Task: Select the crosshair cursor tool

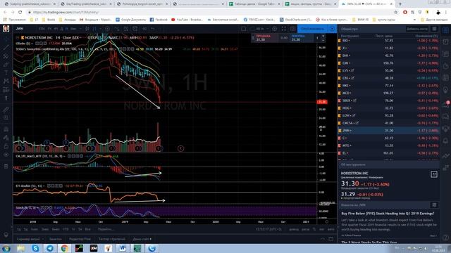Action: (6, 39)
